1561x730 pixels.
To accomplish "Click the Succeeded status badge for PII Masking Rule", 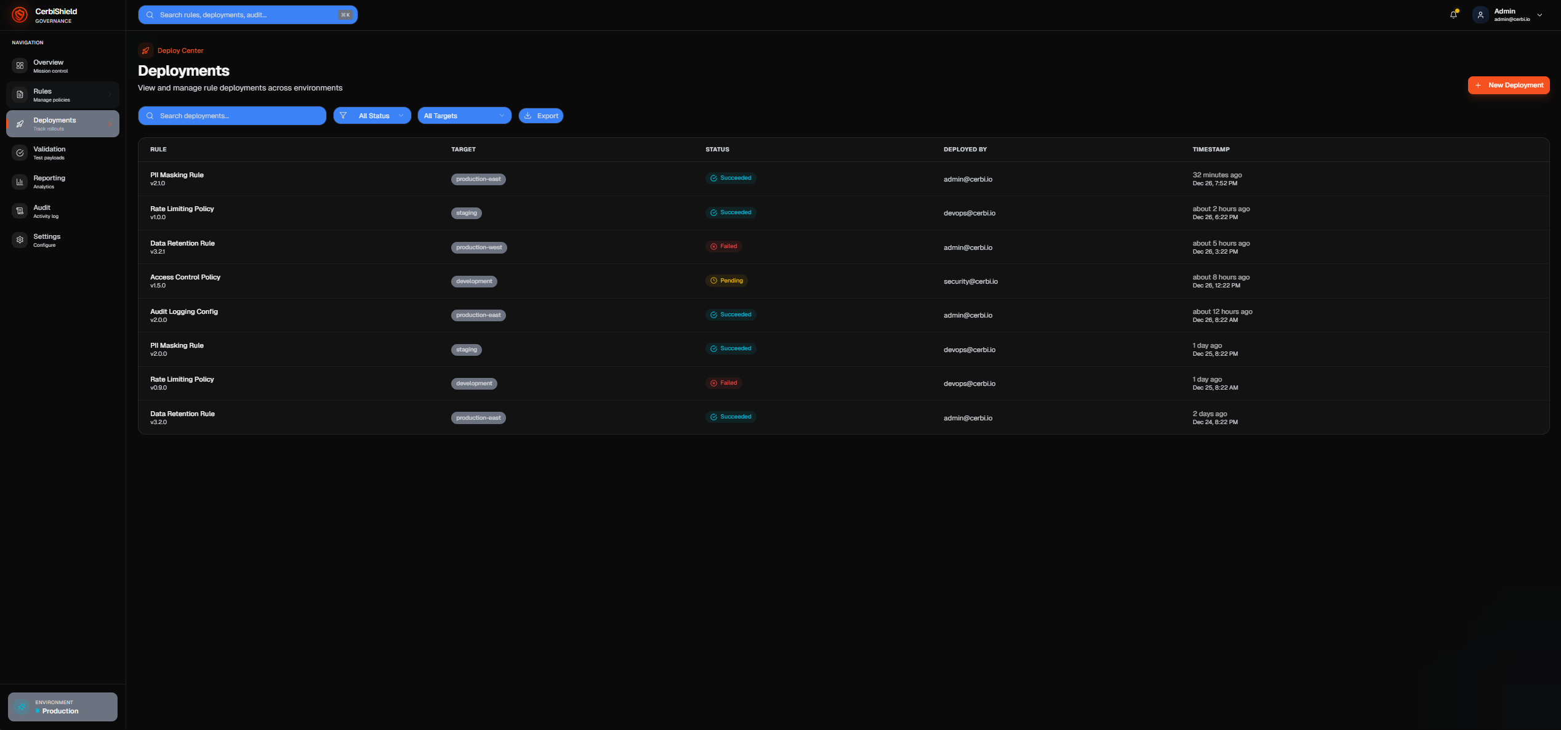I will pos(730,178).
